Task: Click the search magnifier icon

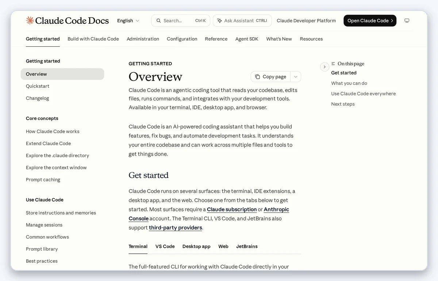Action: [158, 21]
